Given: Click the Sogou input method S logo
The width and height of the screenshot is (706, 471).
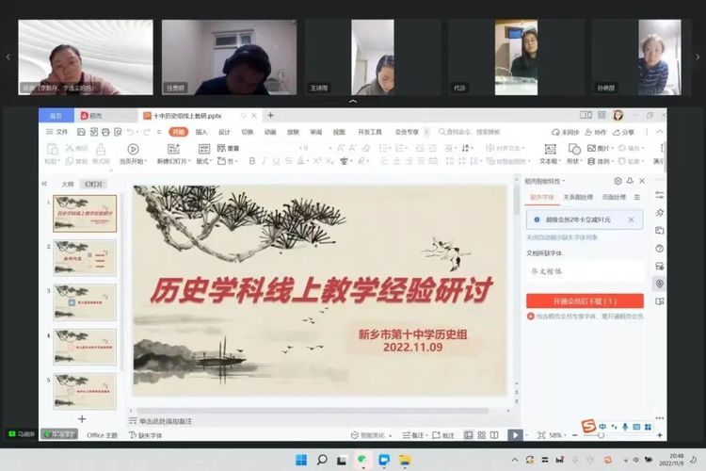Looking at the screenshot, I should click(588, 426).
